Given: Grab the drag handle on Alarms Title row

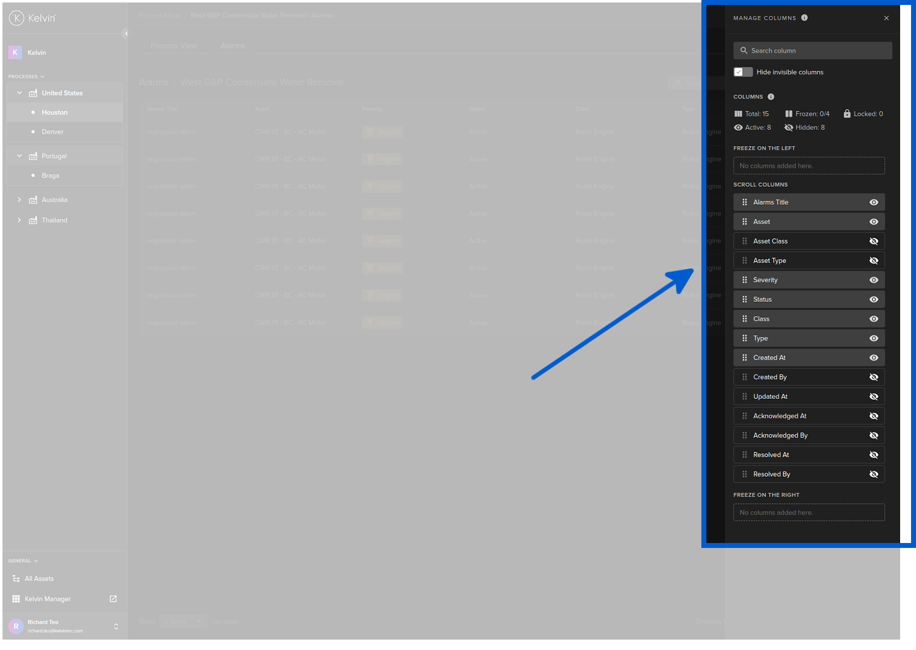Looking at the screenshot, I should point(744,202).
